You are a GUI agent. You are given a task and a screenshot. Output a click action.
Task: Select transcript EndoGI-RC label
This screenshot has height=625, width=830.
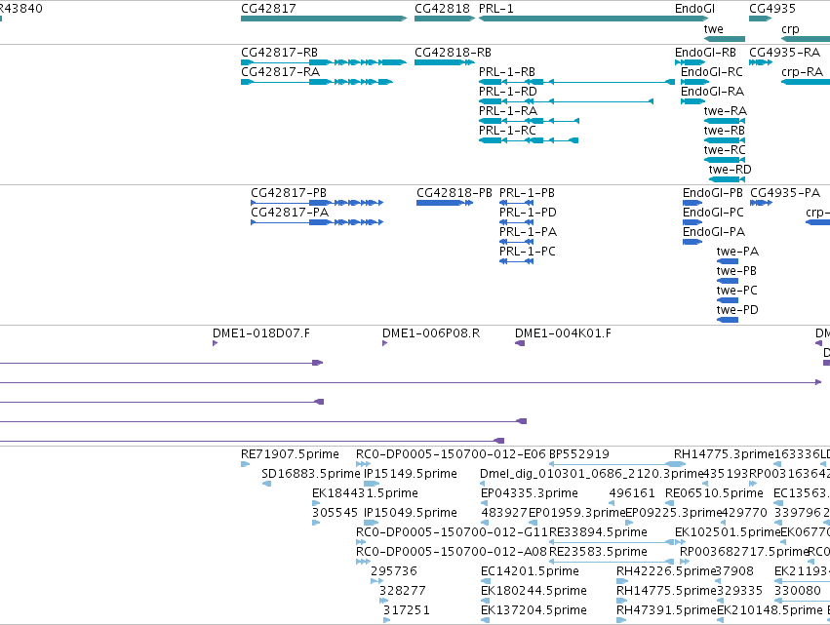pyautogui.click(x=711, y=72)
